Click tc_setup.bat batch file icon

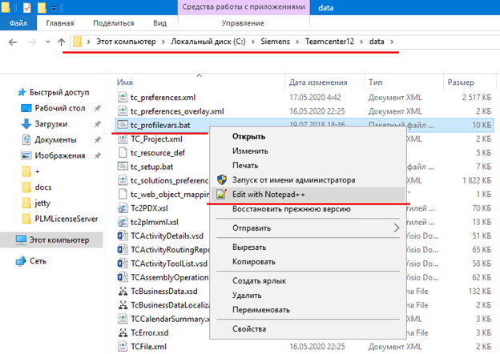click(123, 167)
